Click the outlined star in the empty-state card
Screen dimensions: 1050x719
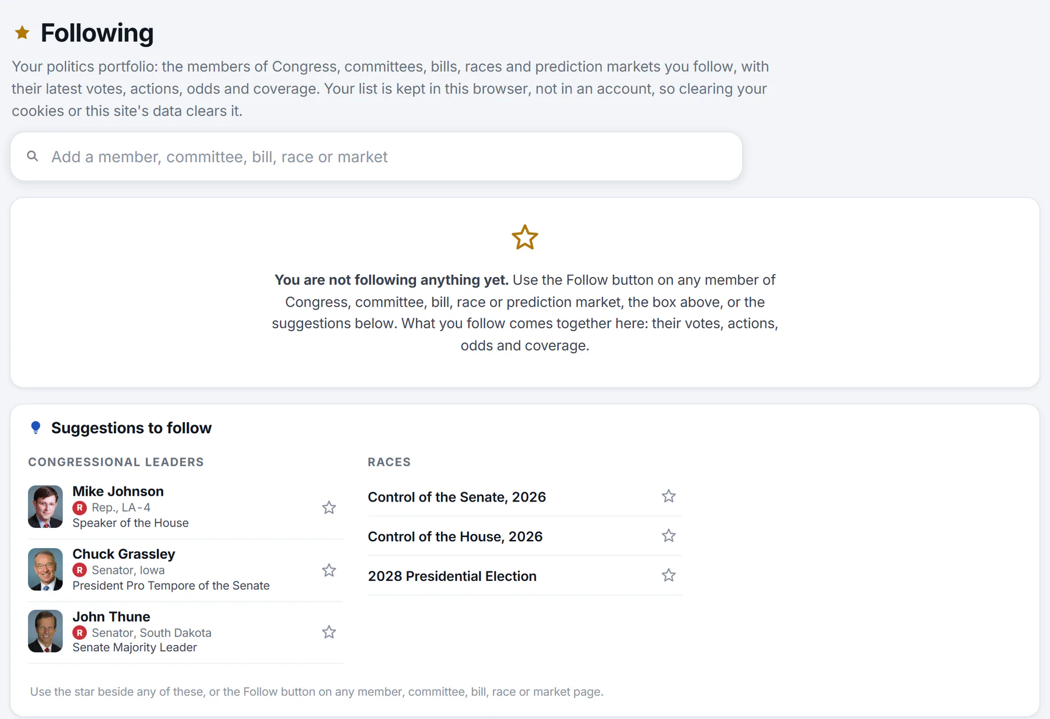tap(525, 237)
